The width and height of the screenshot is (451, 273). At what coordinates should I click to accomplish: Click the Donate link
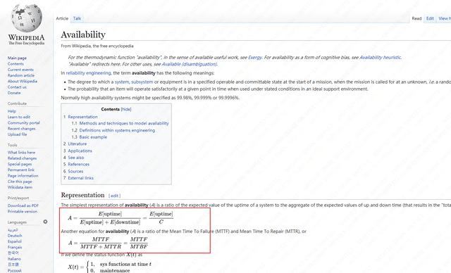[14, 93]
